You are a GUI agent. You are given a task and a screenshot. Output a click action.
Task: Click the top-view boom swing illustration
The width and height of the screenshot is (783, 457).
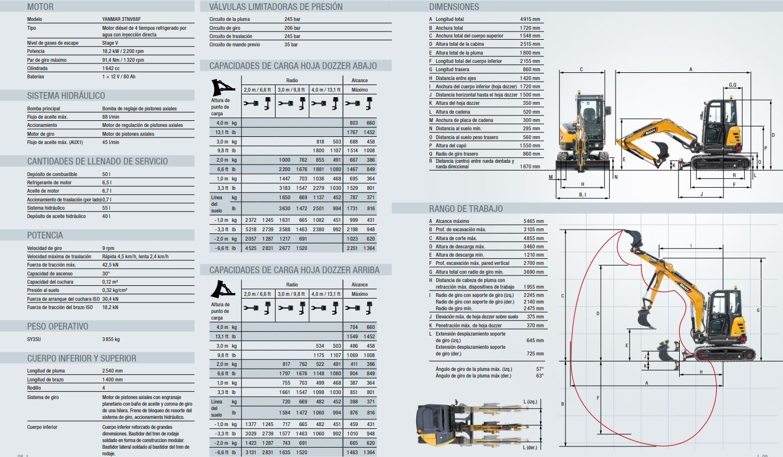472,423
